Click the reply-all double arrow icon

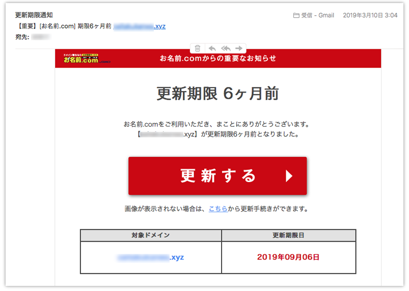pos(226,48)
